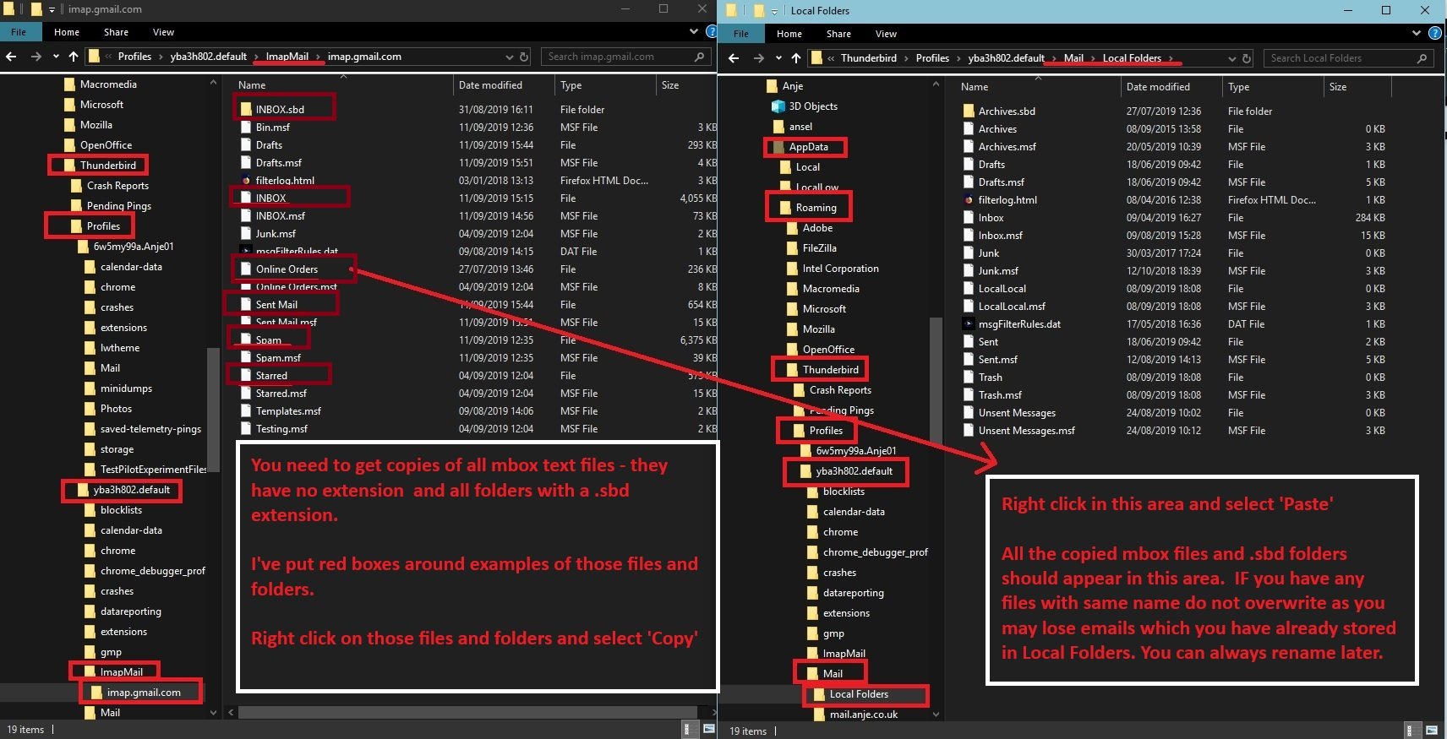Click the back arrow in Local Folders window
This screenshot has height=739, width=1447.
click(734, 58)
